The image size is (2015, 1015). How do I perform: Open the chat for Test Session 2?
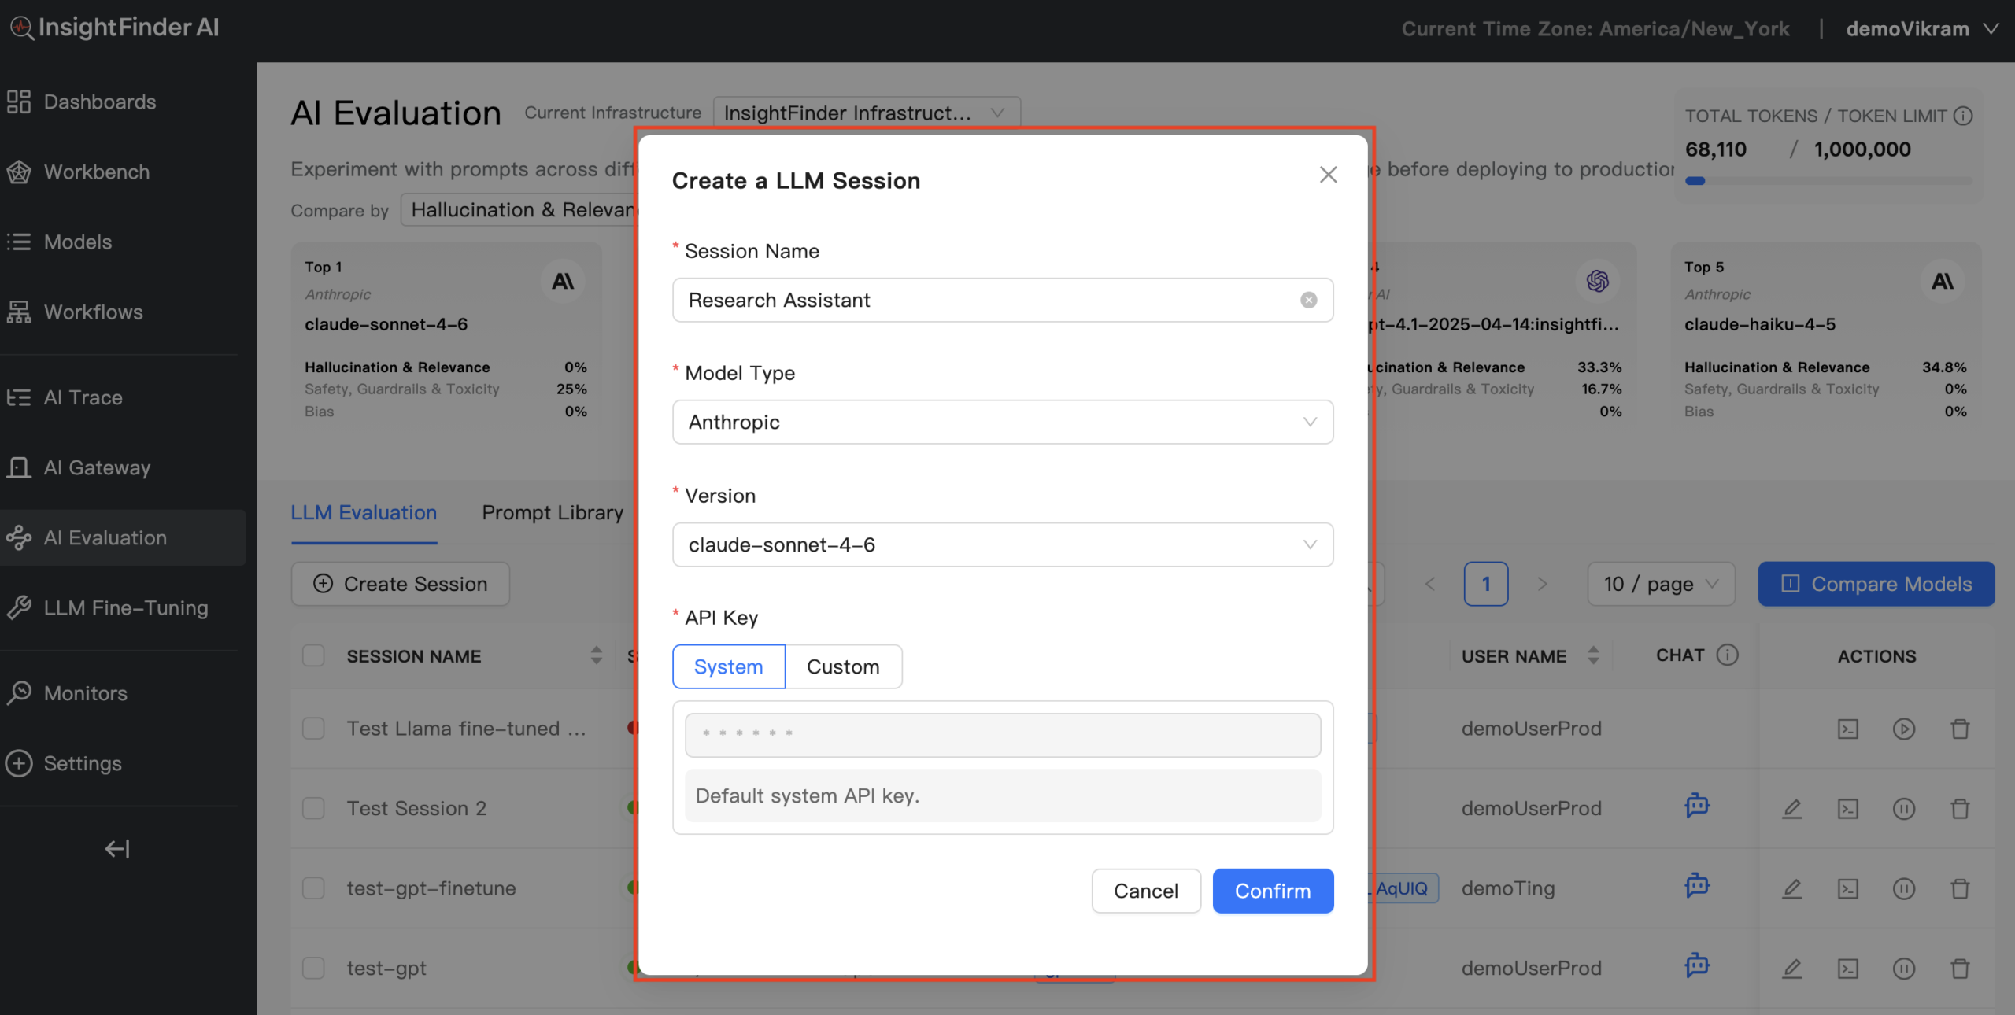click(1697, 806)
